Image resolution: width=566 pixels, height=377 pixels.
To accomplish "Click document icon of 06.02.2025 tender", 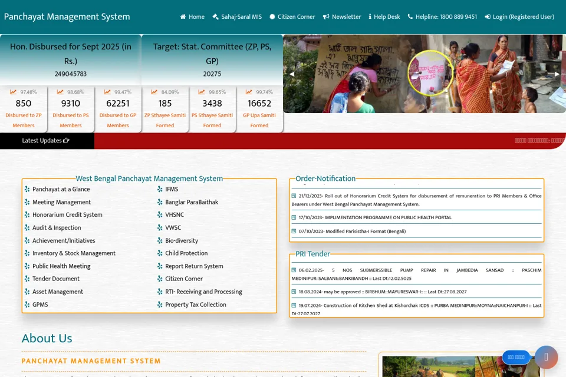I will [294, 270].
